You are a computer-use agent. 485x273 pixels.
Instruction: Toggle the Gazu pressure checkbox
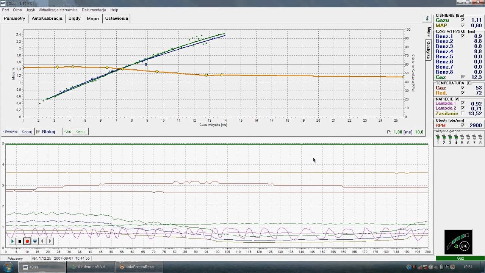[x=462, y=20]
